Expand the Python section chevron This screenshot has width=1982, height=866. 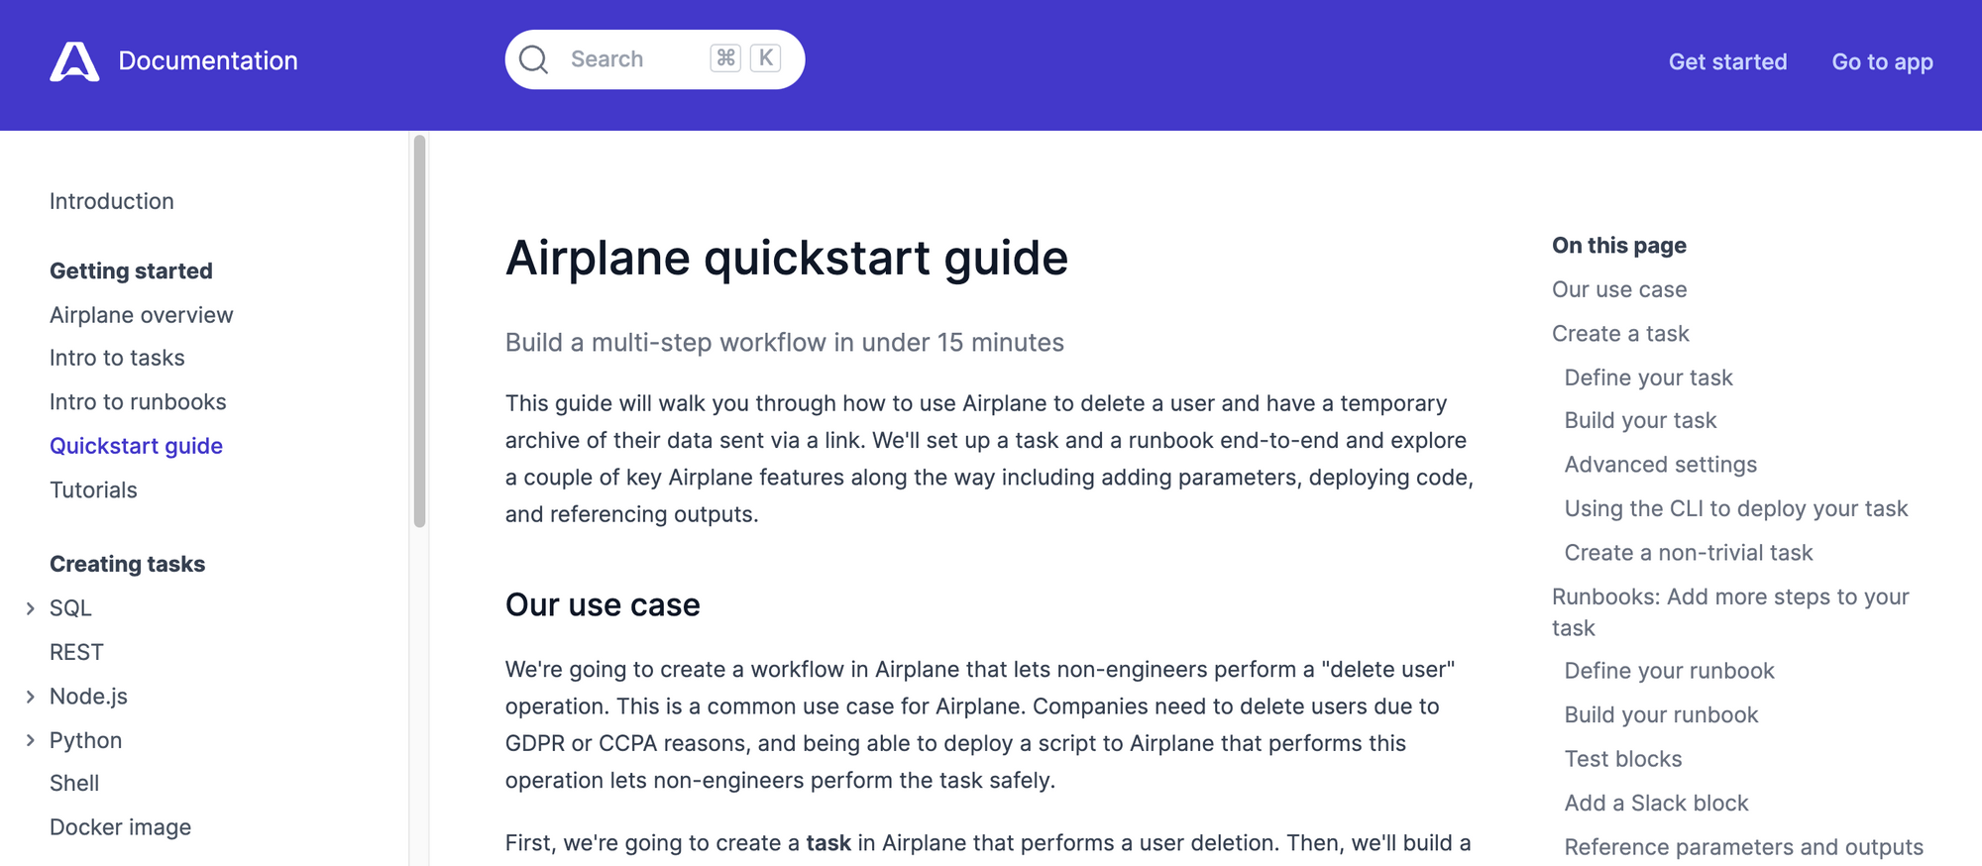[30, 740]
